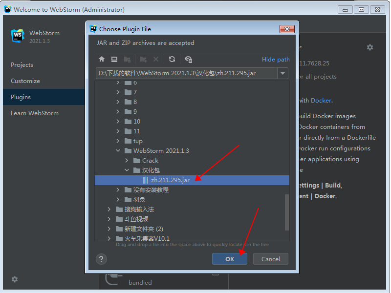Expand folder 11

(x=118, y=131)
